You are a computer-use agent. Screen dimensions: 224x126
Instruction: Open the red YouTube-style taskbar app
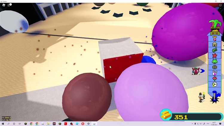tap(66, 124)
